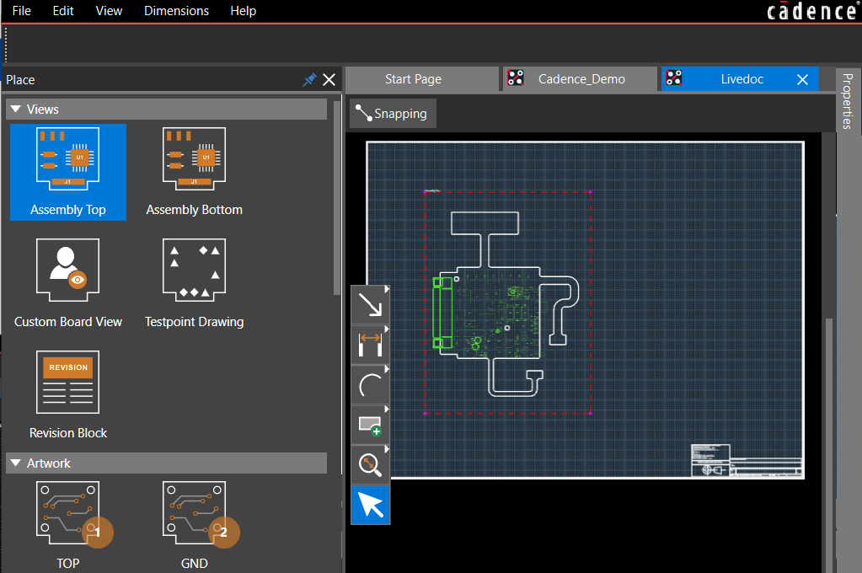Switch to the Start Page tab
This screenshot has height=573, width=862.
tap(420, 79)
